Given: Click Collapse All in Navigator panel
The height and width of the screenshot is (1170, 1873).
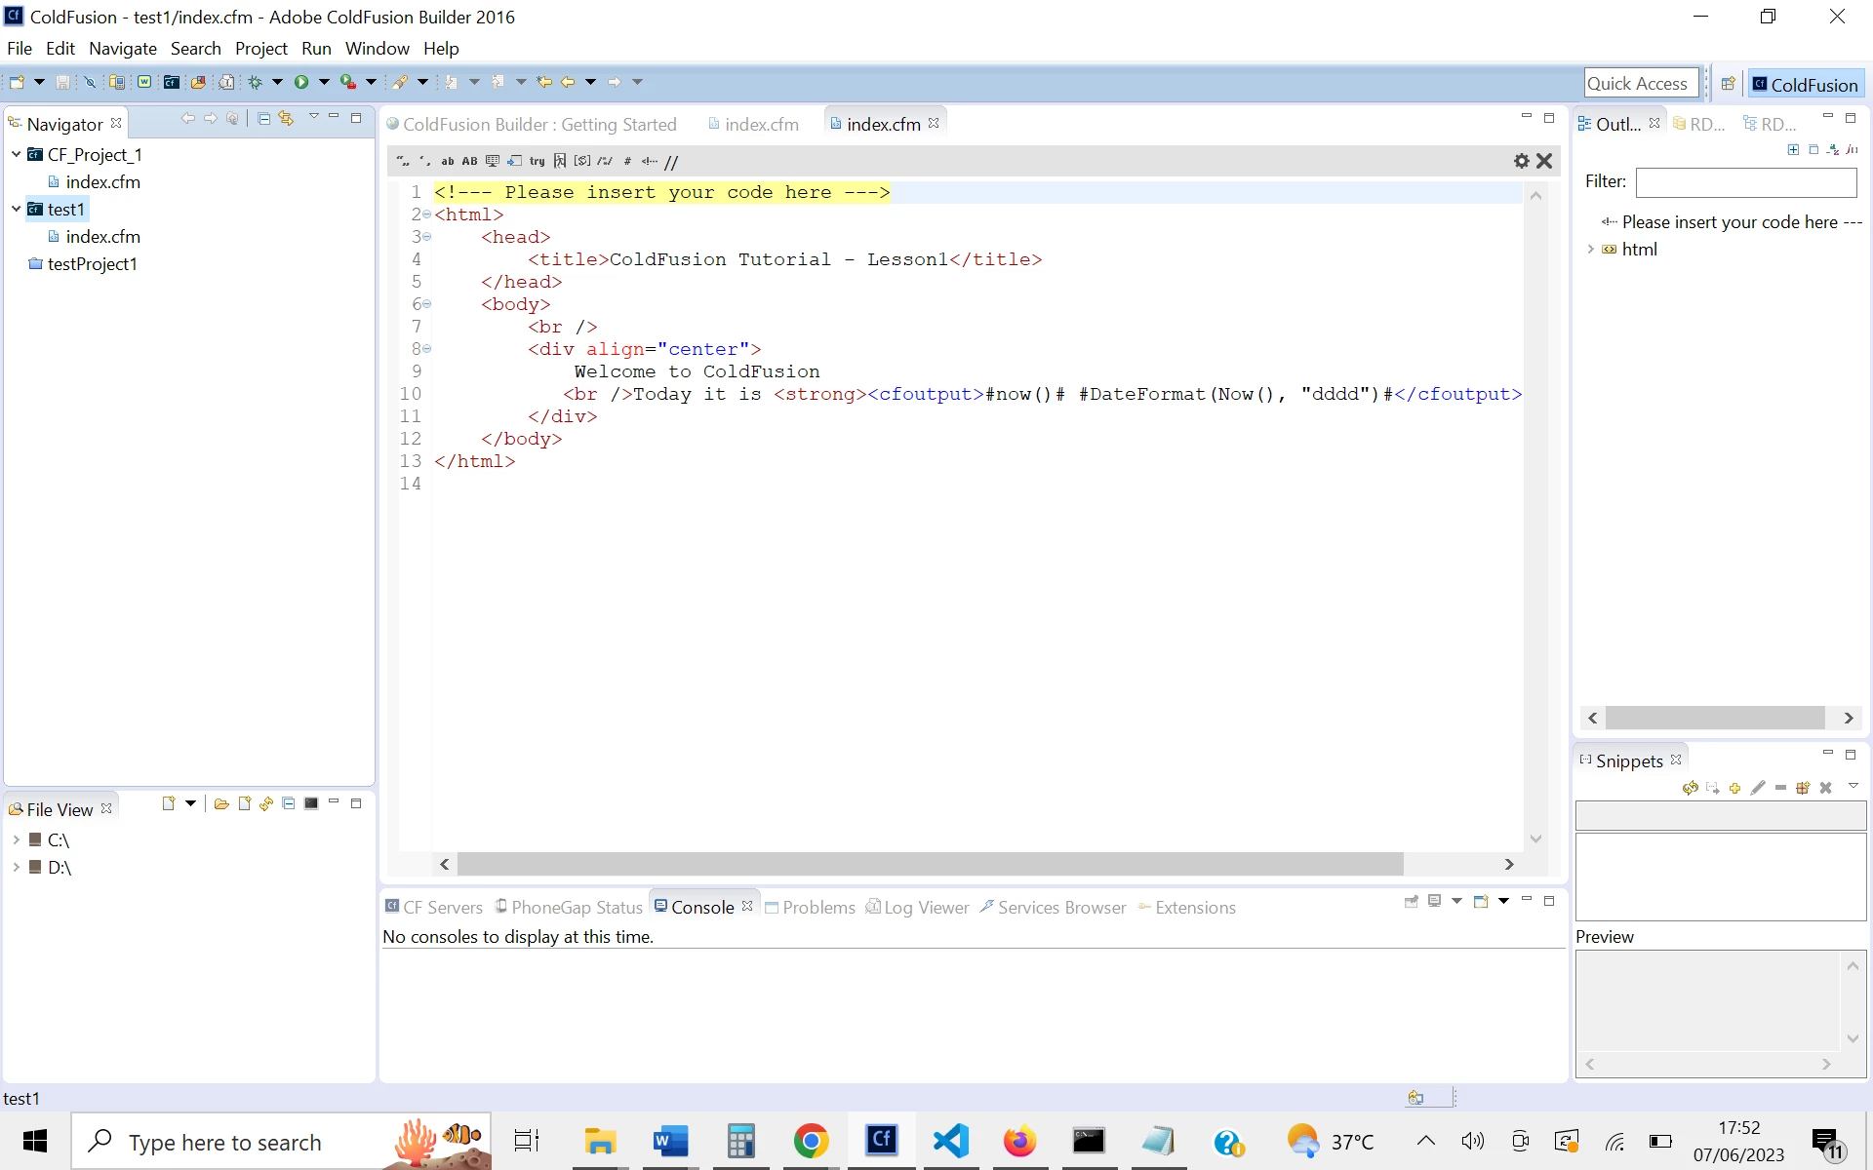Looking at the screenshot, I should tap(264, 118).
